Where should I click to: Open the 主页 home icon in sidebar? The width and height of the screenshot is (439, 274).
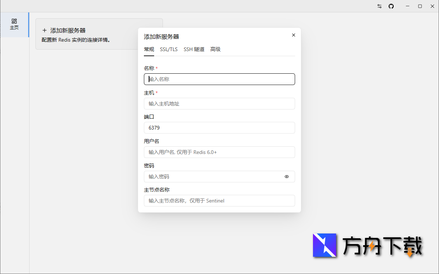point(15,25)
